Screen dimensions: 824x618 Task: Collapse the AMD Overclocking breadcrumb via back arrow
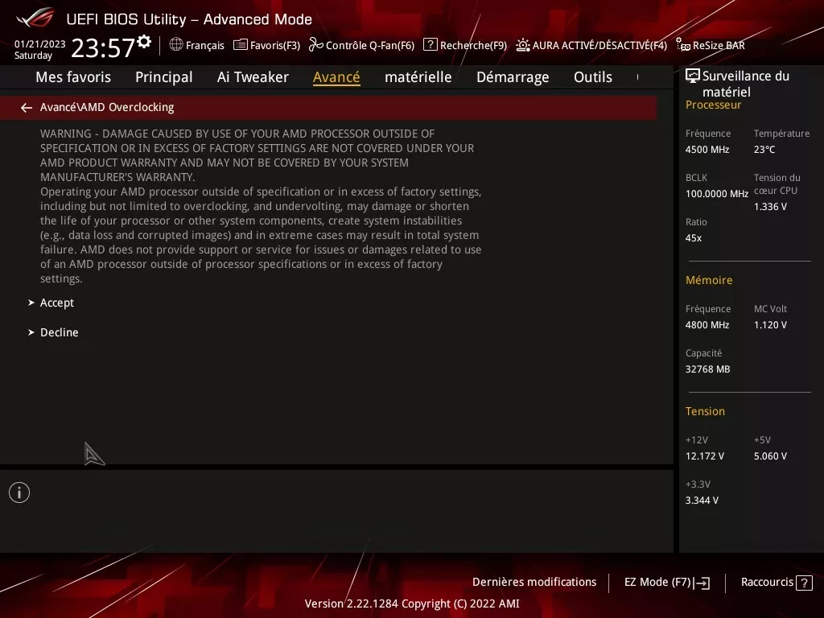(x=26, y=107)
